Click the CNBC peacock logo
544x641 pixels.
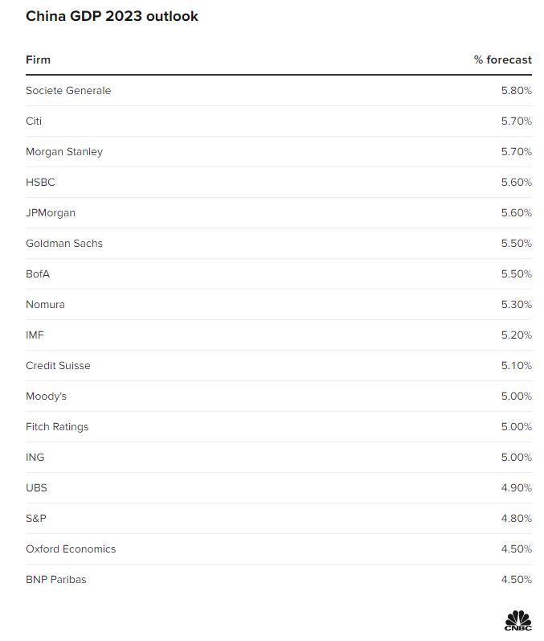(x=517, y=619)
